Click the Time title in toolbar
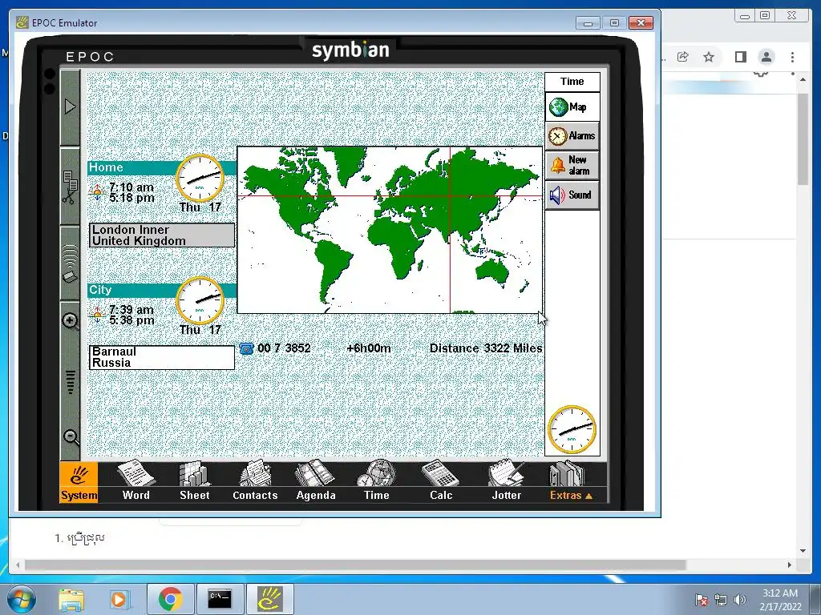This screenshot has height=615, width=821. 572,82
